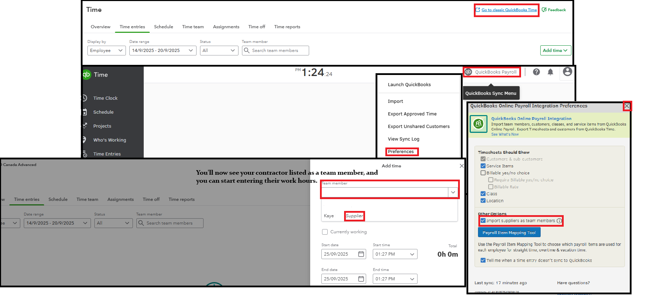Viewport: 670px width, 295px height.
Task: Open the End date calendar picker icon
Action: [361, 279]
